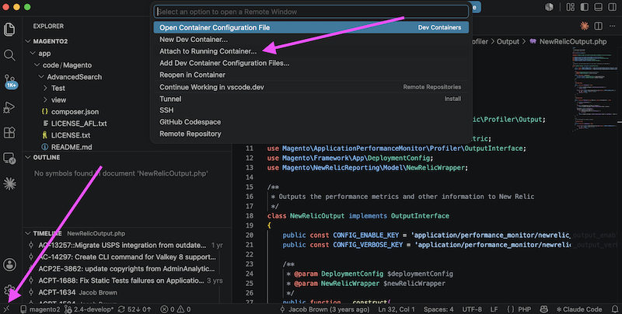Image resolution: width=622 pixels, height=314 pixels.
Task: Click the Copilot status icon
Action: [543, 309]
